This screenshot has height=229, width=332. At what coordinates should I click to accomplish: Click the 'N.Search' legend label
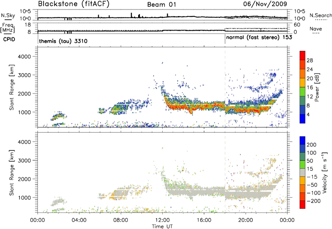[x=320, y=15]
